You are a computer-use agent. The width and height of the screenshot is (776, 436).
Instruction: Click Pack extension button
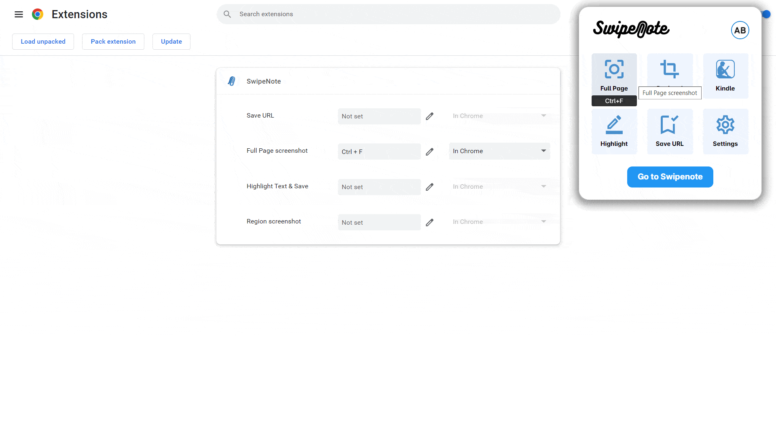point(113,42)
